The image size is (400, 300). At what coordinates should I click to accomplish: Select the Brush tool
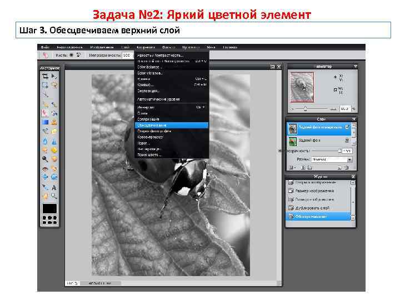[x=54, y=104]
